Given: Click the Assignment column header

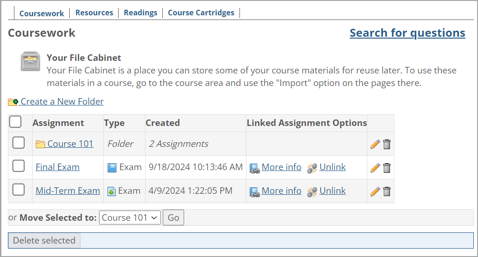Looking at the screenshot, I should (x=58, y=123).
